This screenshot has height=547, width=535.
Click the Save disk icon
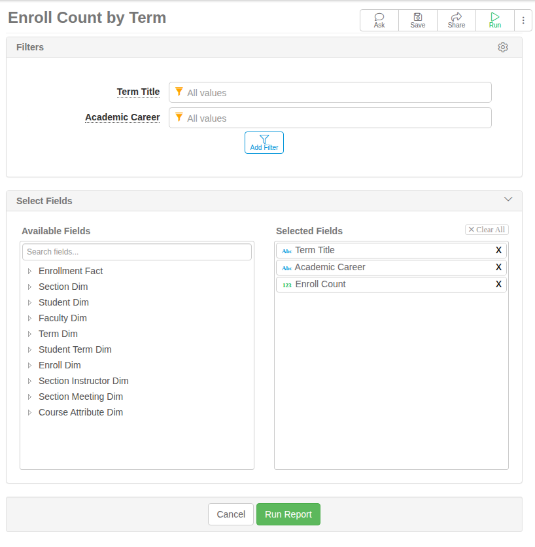coord(418,17)
